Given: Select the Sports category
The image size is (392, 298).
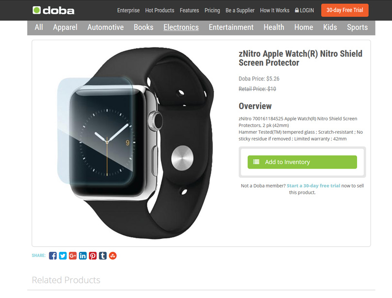Looking at the screenshot, I should click(357, 27).
